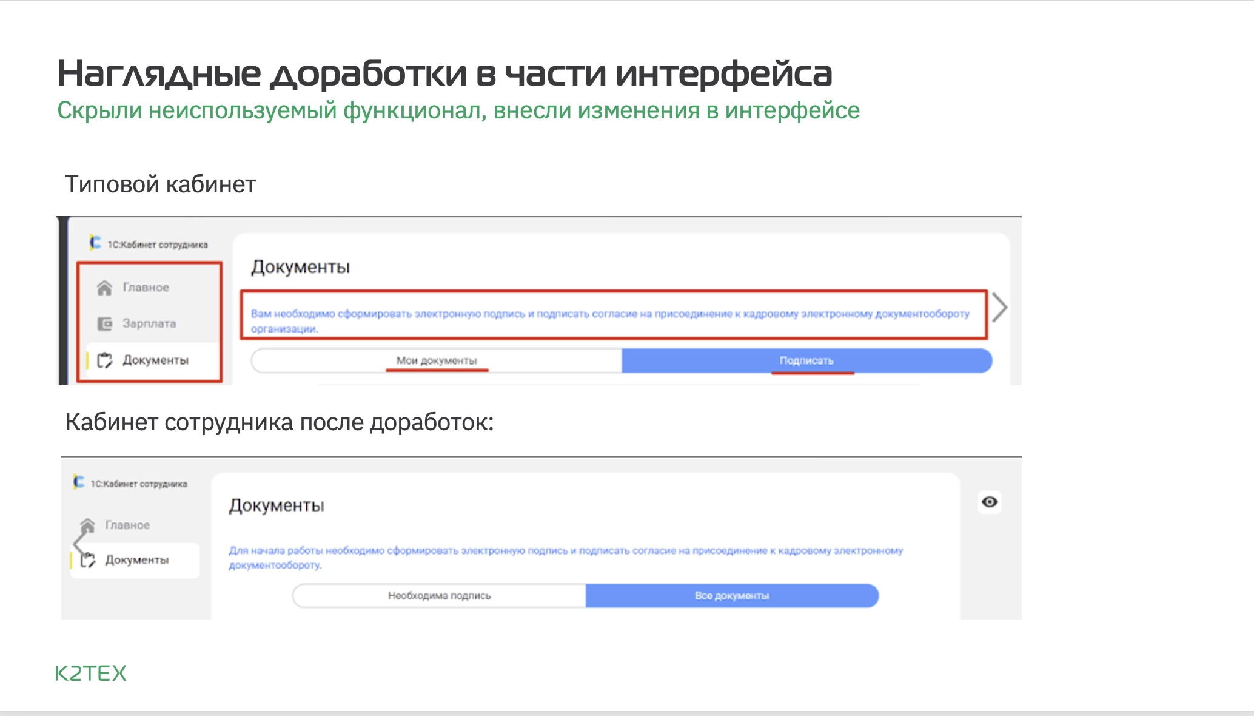
Task: Click right chevron arrow beside top screenshot
Action: click(x=1000, y=308)
